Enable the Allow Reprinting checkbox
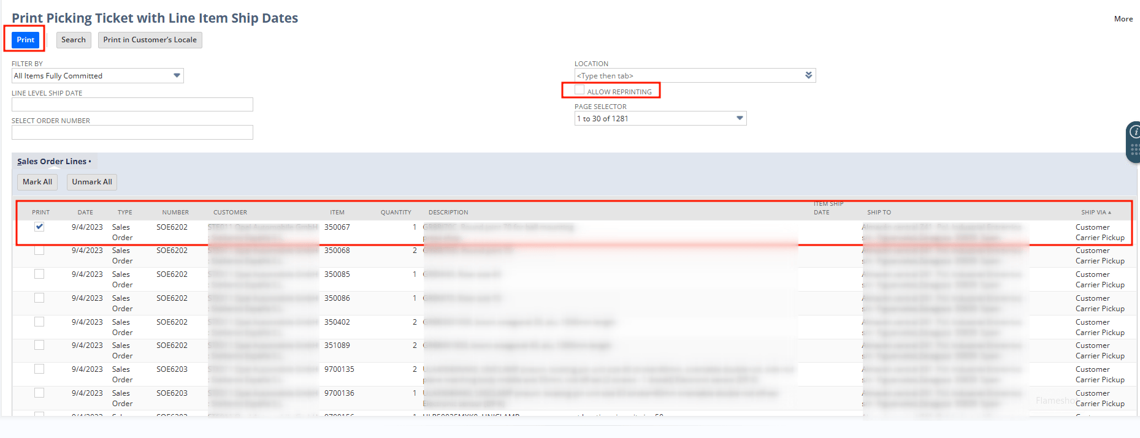 (x=580, y=91)
